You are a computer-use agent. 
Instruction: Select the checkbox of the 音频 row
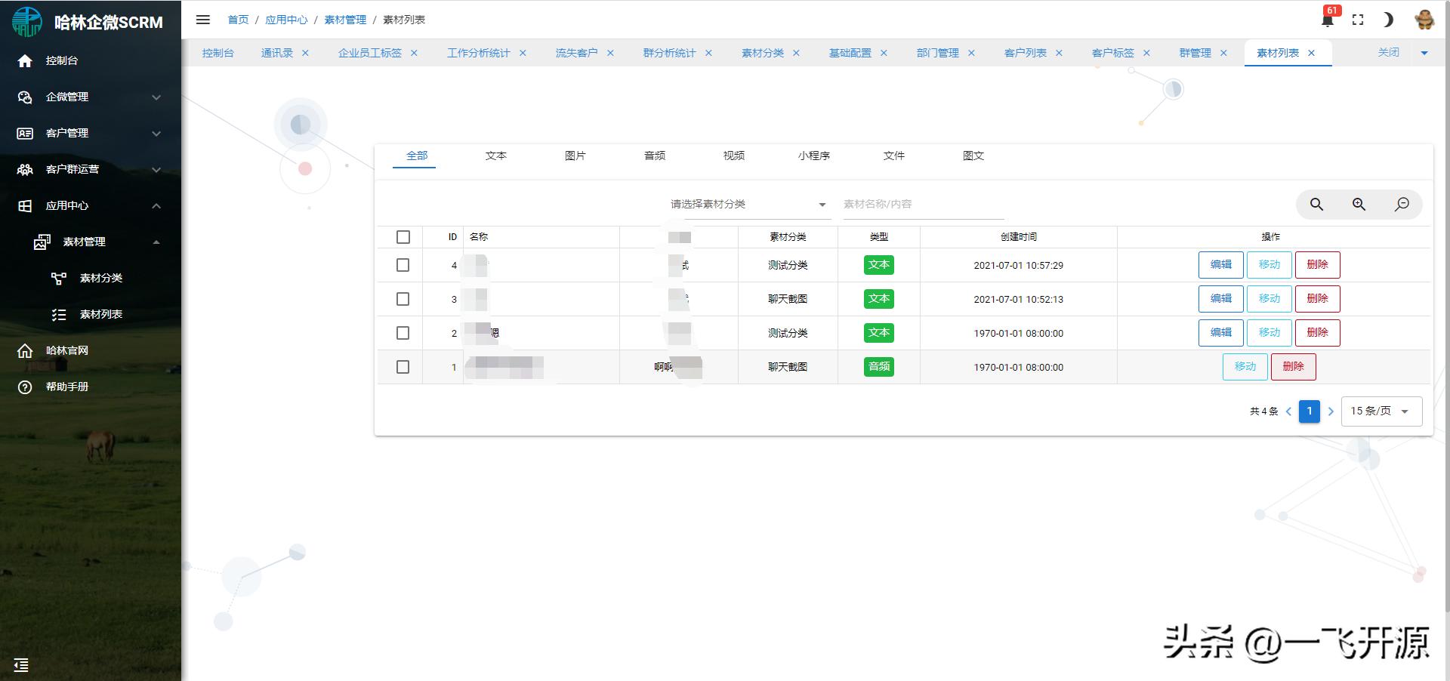click(403, 367)
